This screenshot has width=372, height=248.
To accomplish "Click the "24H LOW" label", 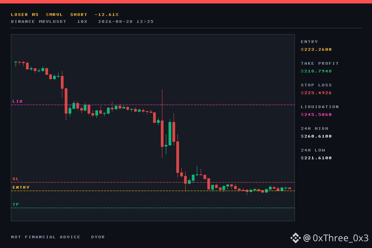I will click(313, 150).
